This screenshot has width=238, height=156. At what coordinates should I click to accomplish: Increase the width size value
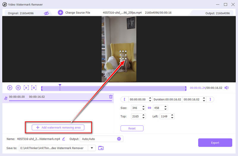click(x=143, y=107)
